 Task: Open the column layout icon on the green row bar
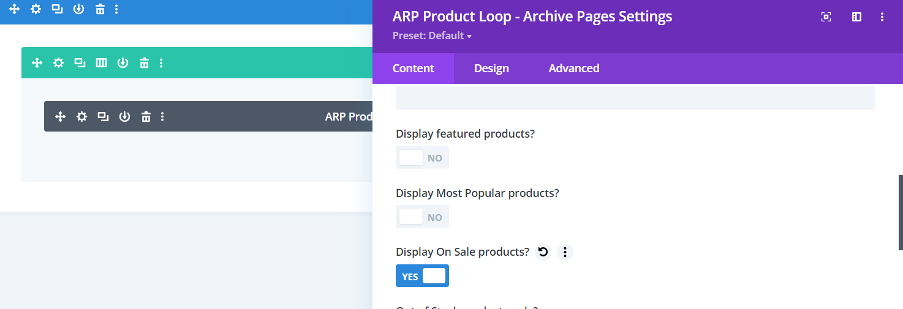(101, 62)
